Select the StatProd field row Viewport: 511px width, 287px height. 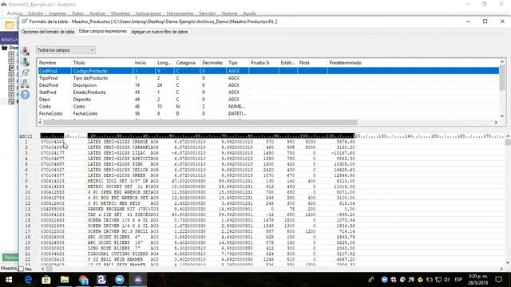tap(268, 92)
